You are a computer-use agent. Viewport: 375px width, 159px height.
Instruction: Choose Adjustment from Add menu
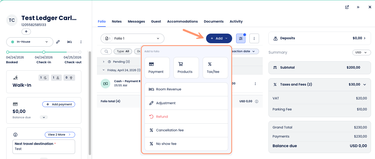pos(186,103)
